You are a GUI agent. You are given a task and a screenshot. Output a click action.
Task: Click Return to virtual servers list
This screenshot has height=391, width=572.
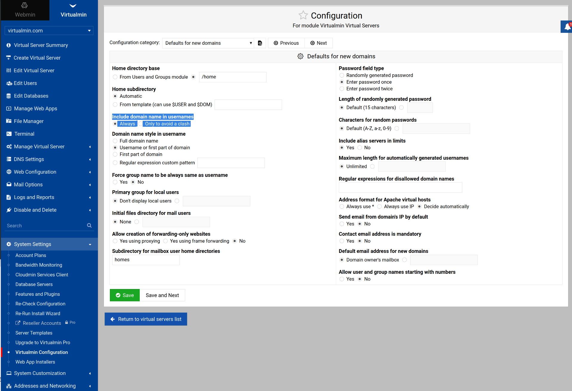(x=146, y=319)
